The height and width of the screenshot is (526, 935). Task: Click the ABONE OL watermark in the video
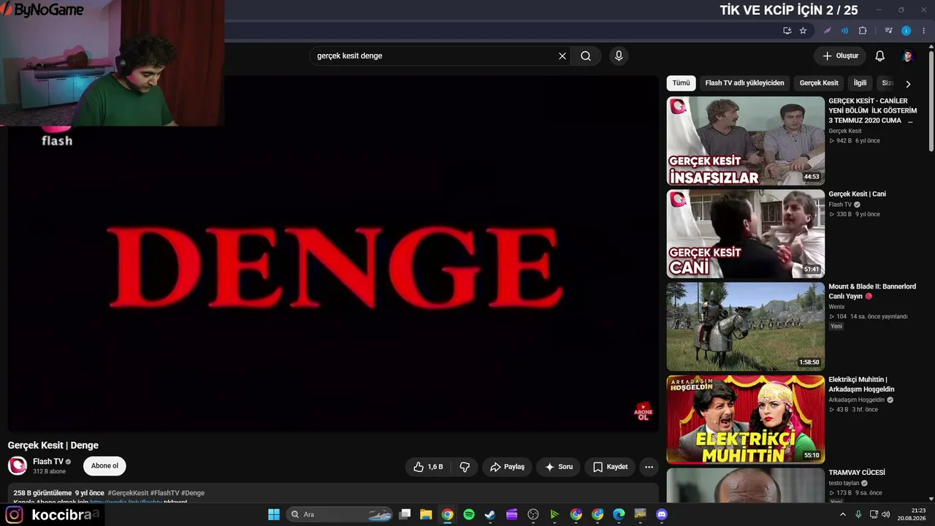[643, 412]
